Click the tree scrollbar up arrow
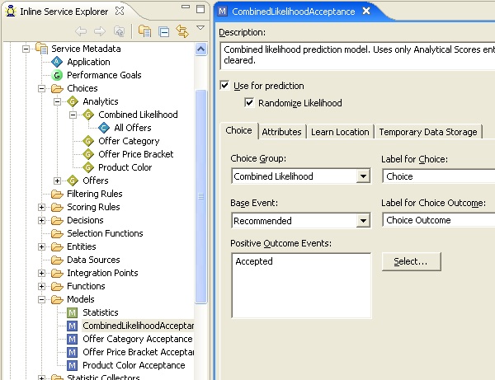The width and height of the screenshot is (495, 380). (200, 49)
